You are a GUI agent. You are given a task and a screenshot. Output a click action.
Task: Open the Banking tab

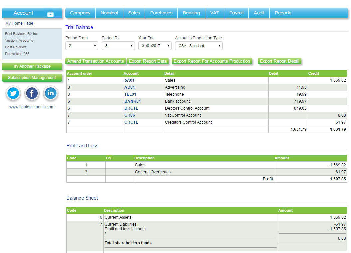point(191,13)
